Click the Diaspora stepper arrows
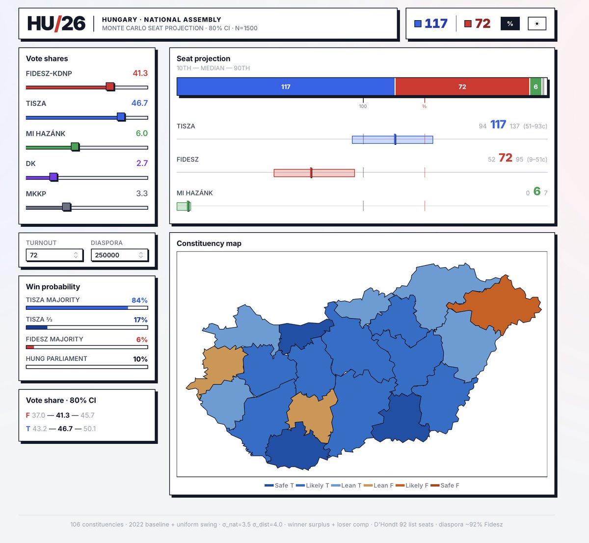The height and width of the screenshot is (543, 589). point(141,255)
